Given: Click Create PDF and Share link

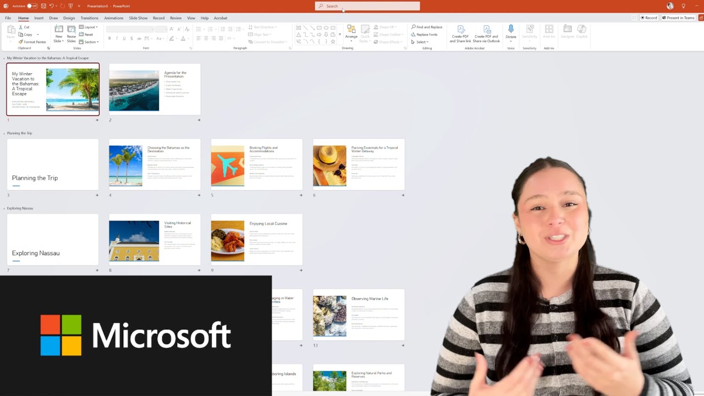Looking at the screenshot, I should pyautogui.click(x=460, y=34).
